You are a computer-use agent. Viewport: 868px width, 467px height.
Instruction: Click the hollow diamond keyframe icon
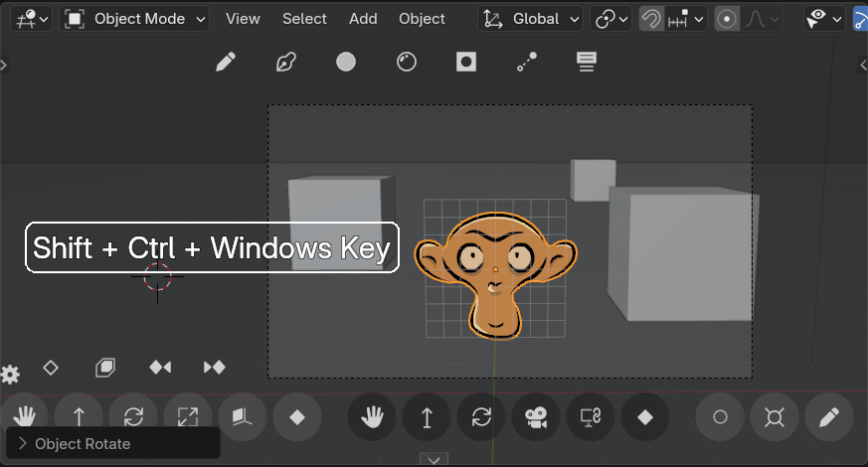[x=51, y=368]
